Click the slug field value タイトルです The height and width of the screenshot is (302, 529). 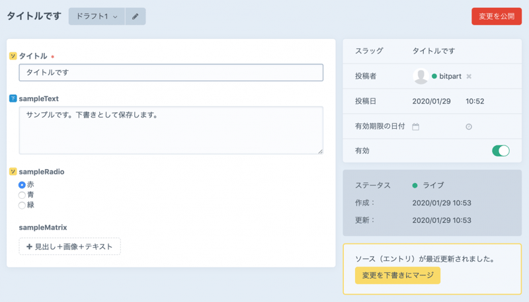tap(434, 51)
